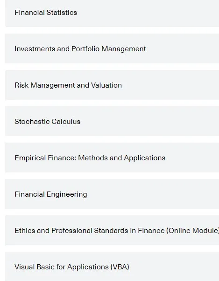
Task: Expand Ethics and Professional Standards in Finance
Action: coord(112,231)
